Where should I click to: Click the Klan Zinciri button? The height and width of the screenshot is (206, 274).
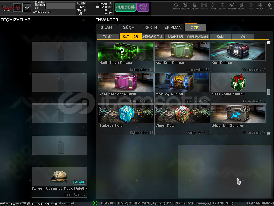[125, 7]
